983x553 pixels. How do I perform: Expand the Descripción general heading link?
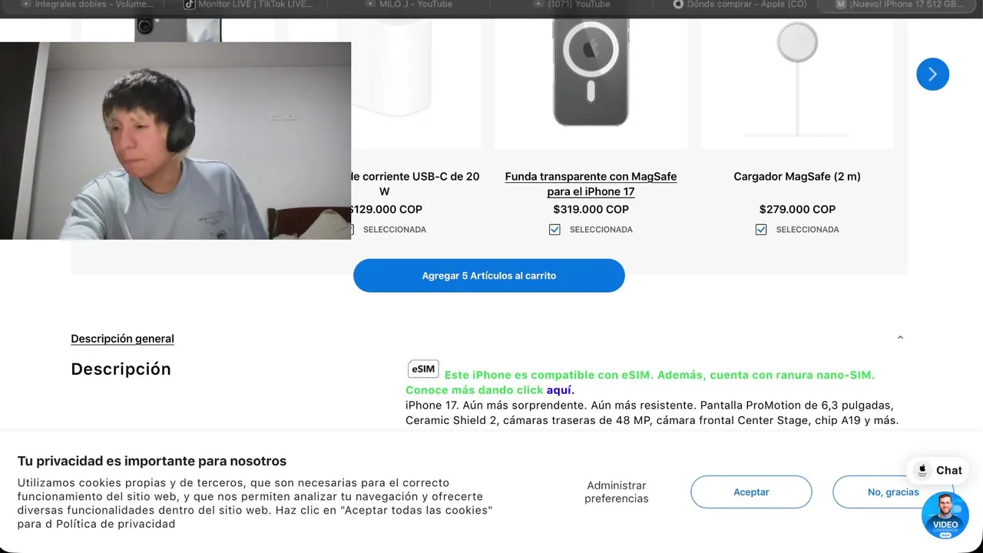122,339
